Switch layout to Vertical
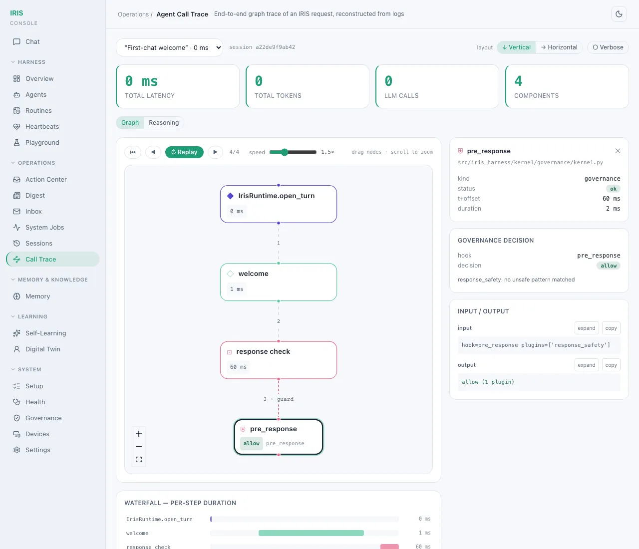Image resolution: width=639 pixels, height=549 pixels. pyautogui.click(x=516, y=47)
